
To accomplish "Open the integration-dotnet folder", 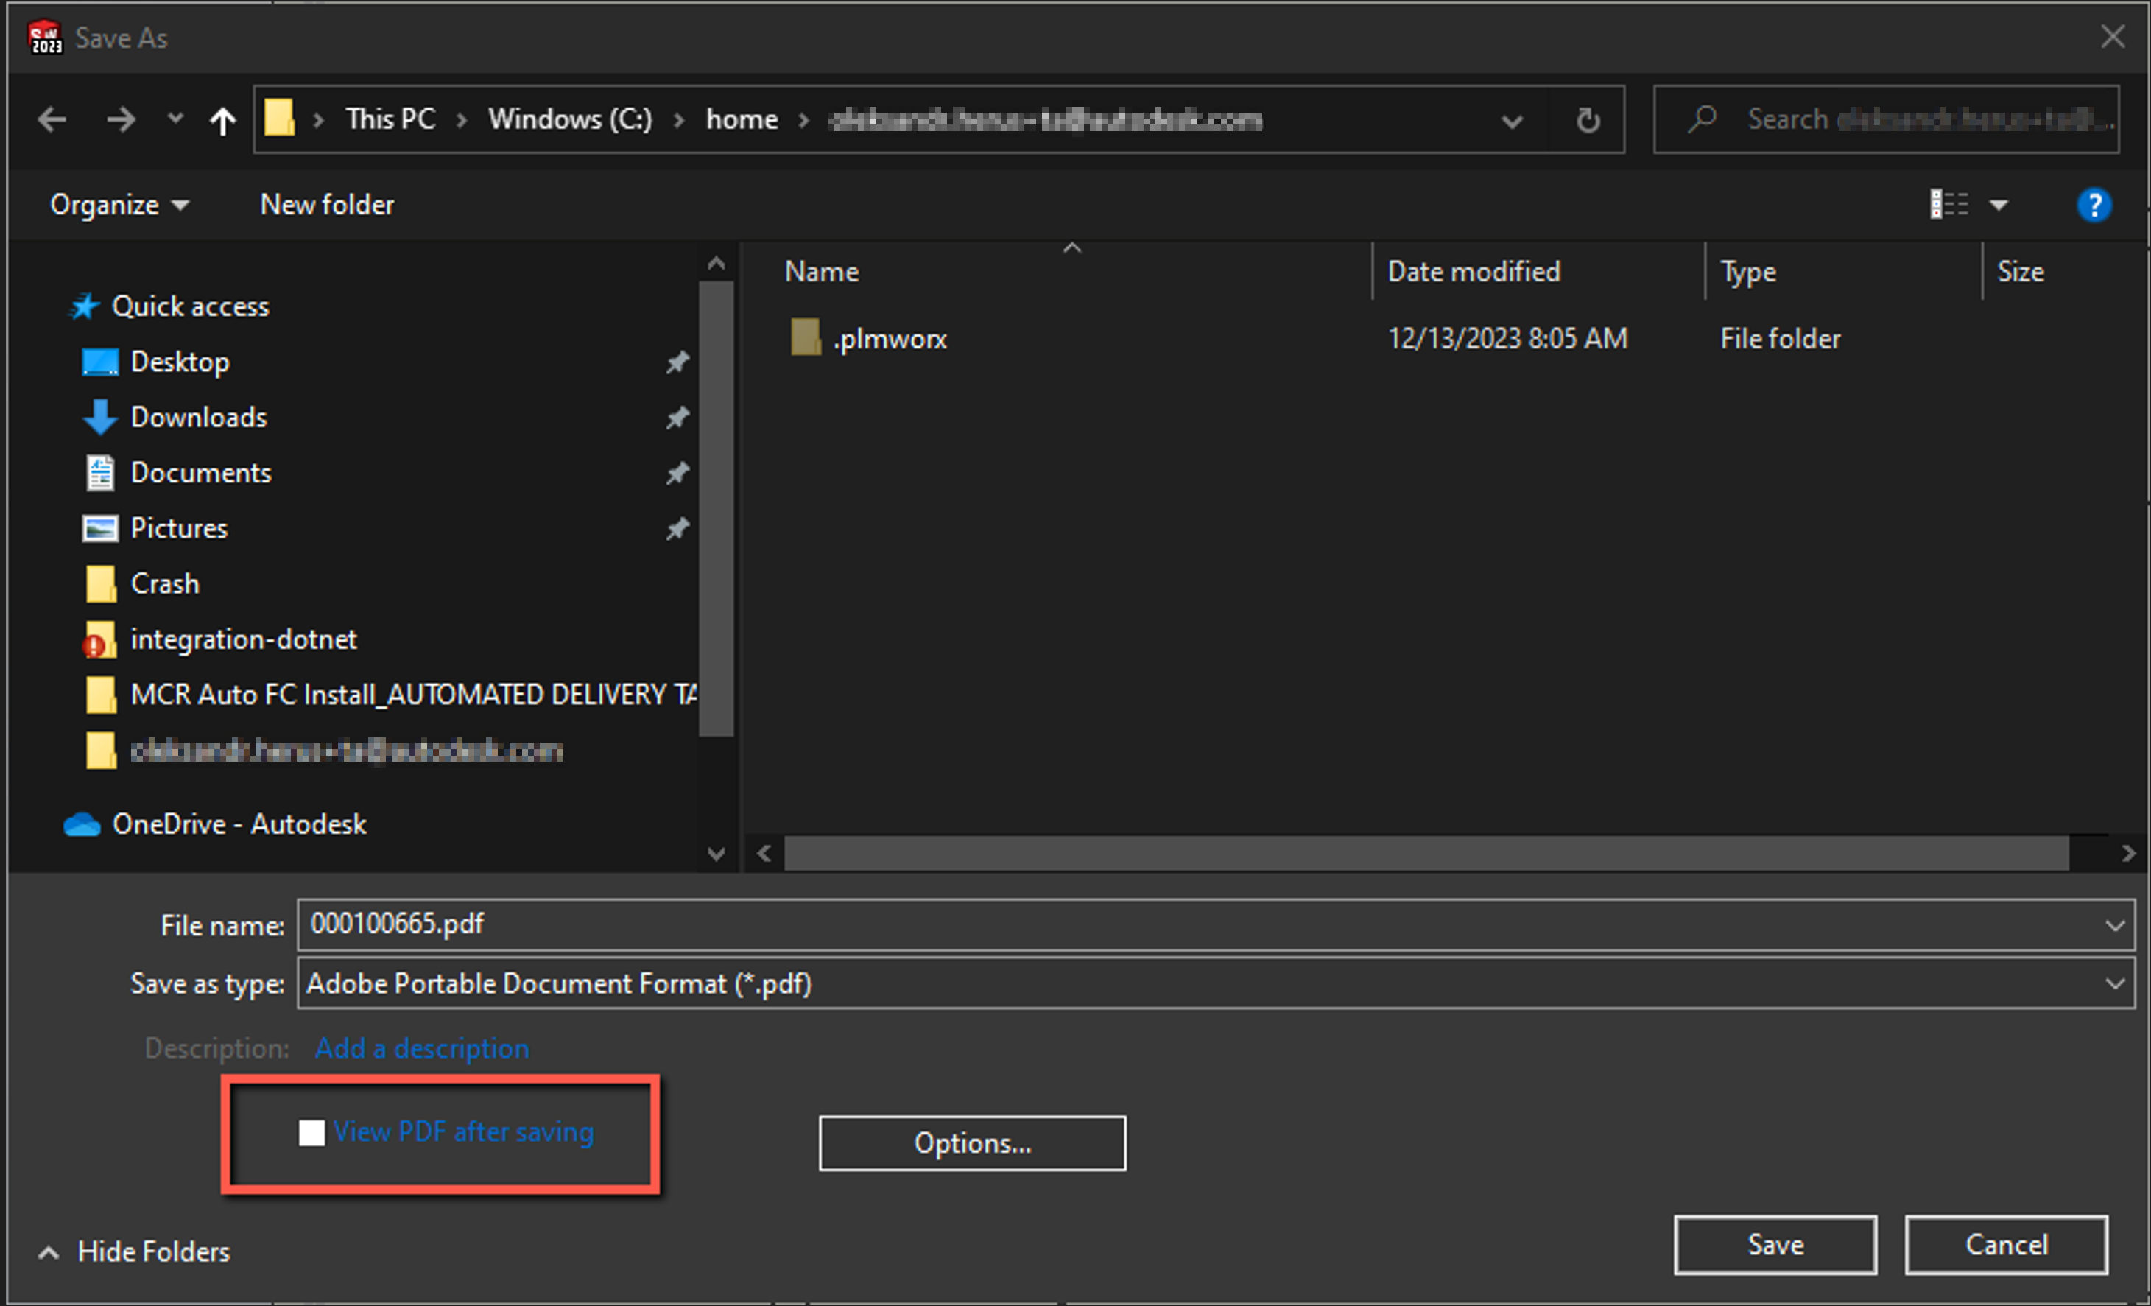I will (244, 639).
